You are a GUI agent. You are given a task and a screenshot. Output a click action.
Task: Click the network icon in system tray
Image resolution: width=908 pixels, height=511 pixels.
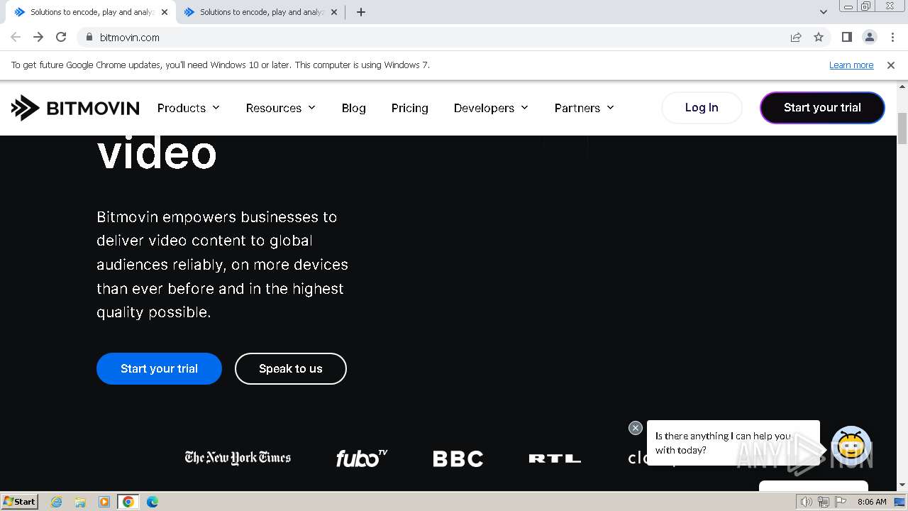[x=823, y=502]
